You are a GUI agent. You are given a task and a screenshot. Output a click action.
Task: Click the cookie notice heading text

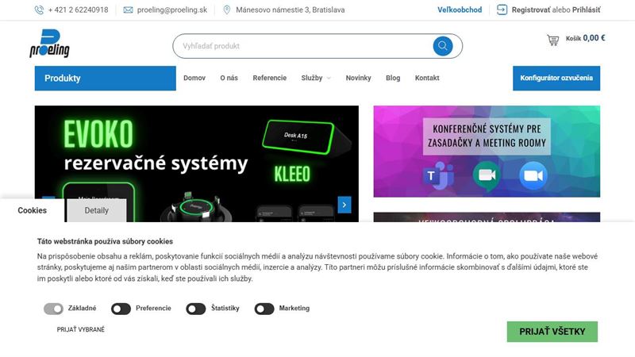click(105, 241)
